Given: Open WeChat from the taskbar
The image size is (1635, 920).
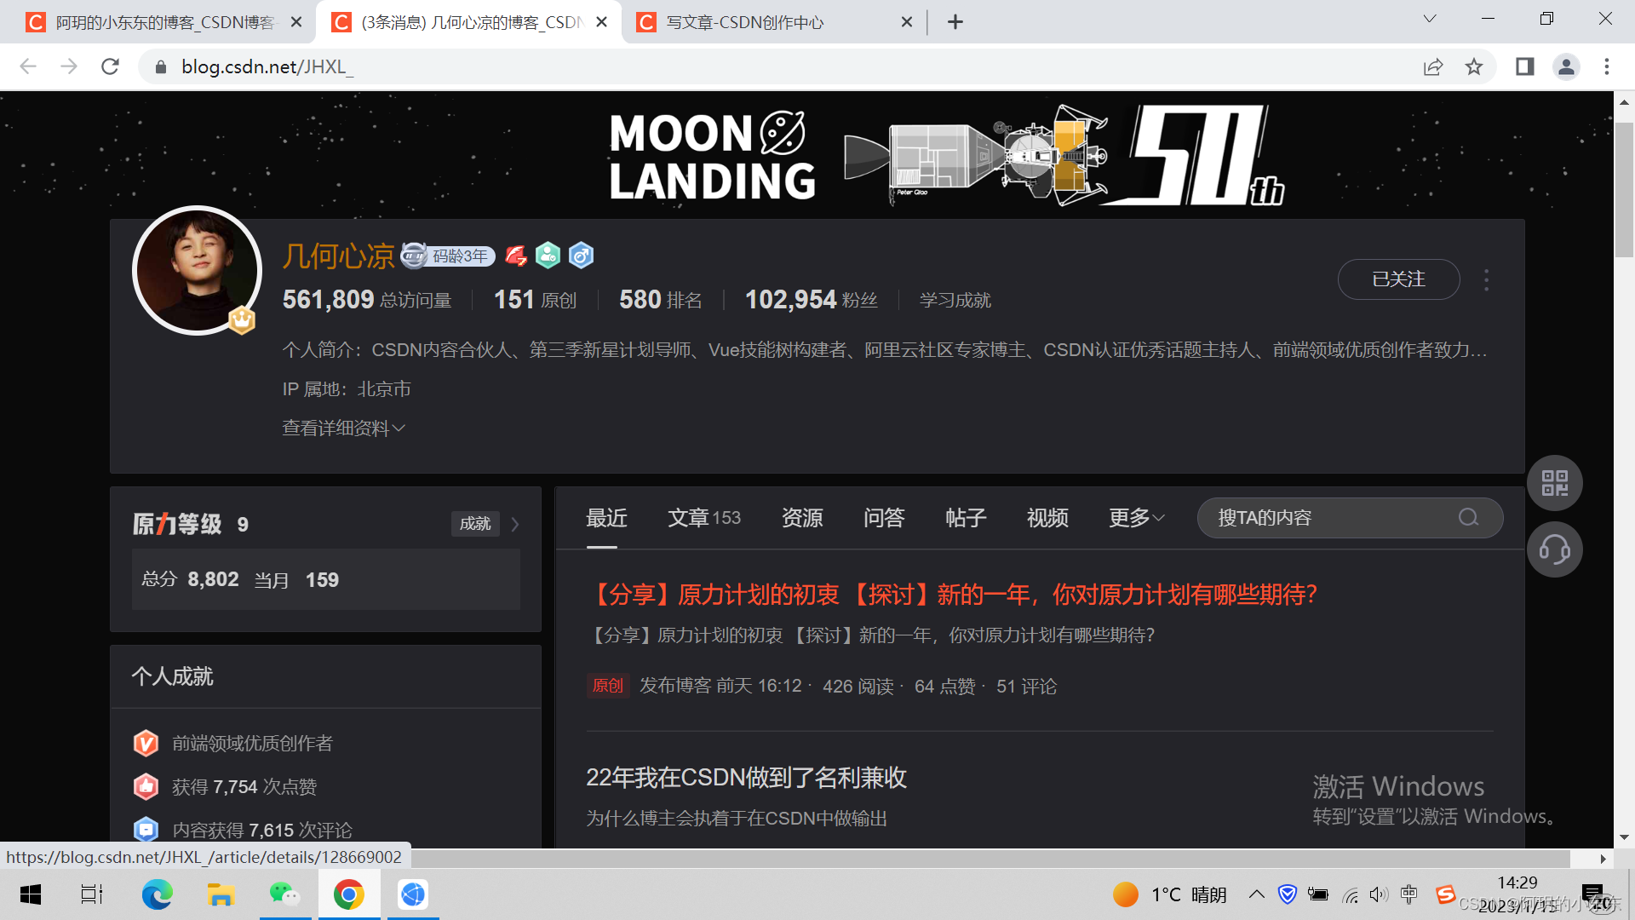Looking at the screenshot, I should (x=284, y=894).
